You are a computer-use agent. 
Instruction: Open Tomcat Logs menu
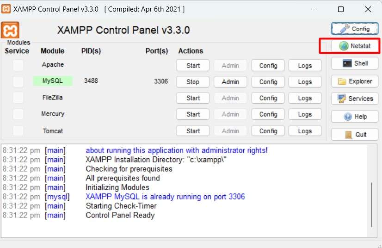point(305,131)
